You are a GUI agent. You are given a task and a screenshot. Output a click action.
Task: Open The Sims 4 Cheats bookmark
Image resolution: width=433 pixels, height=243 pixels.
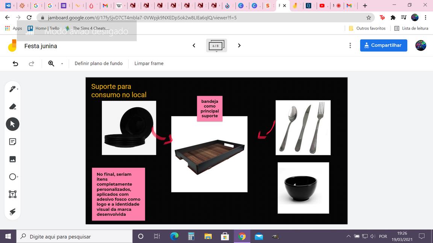click(x=88, y=28)
